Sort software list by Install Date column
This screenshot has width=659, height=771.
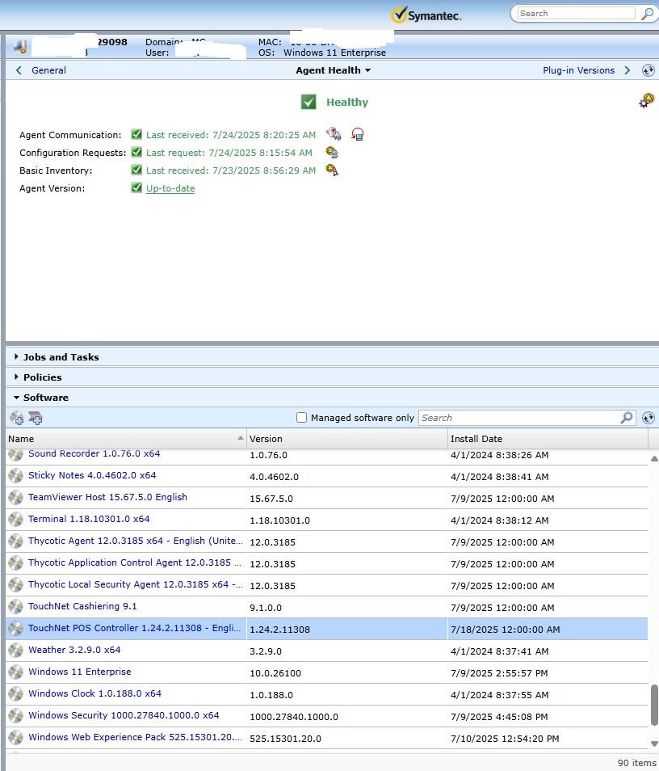pos(548,439)
